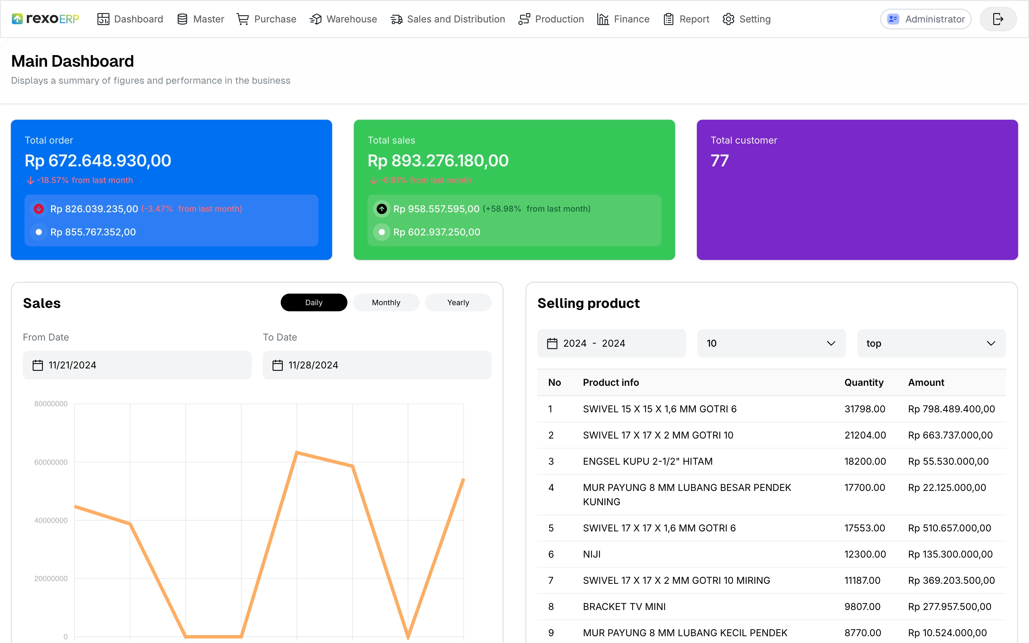Click the Finance chart icon

[x=603, y=19]
